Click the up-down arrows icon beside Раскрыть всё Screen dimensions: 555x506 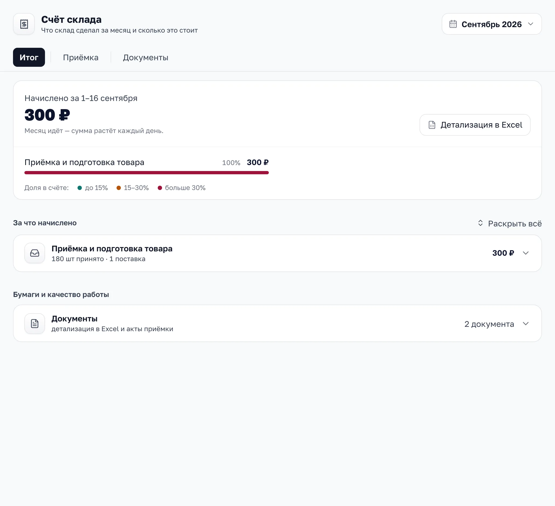[480, 223]
